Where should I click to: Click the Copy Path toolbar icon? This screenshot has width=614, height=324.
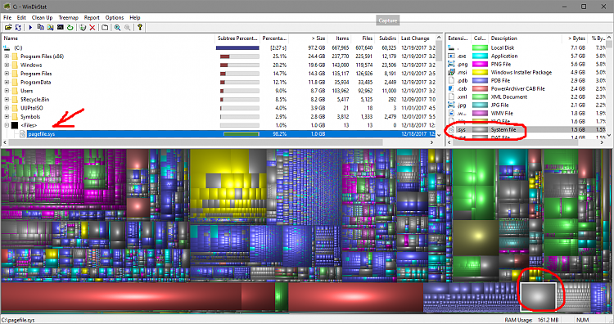tap(40, 27)
